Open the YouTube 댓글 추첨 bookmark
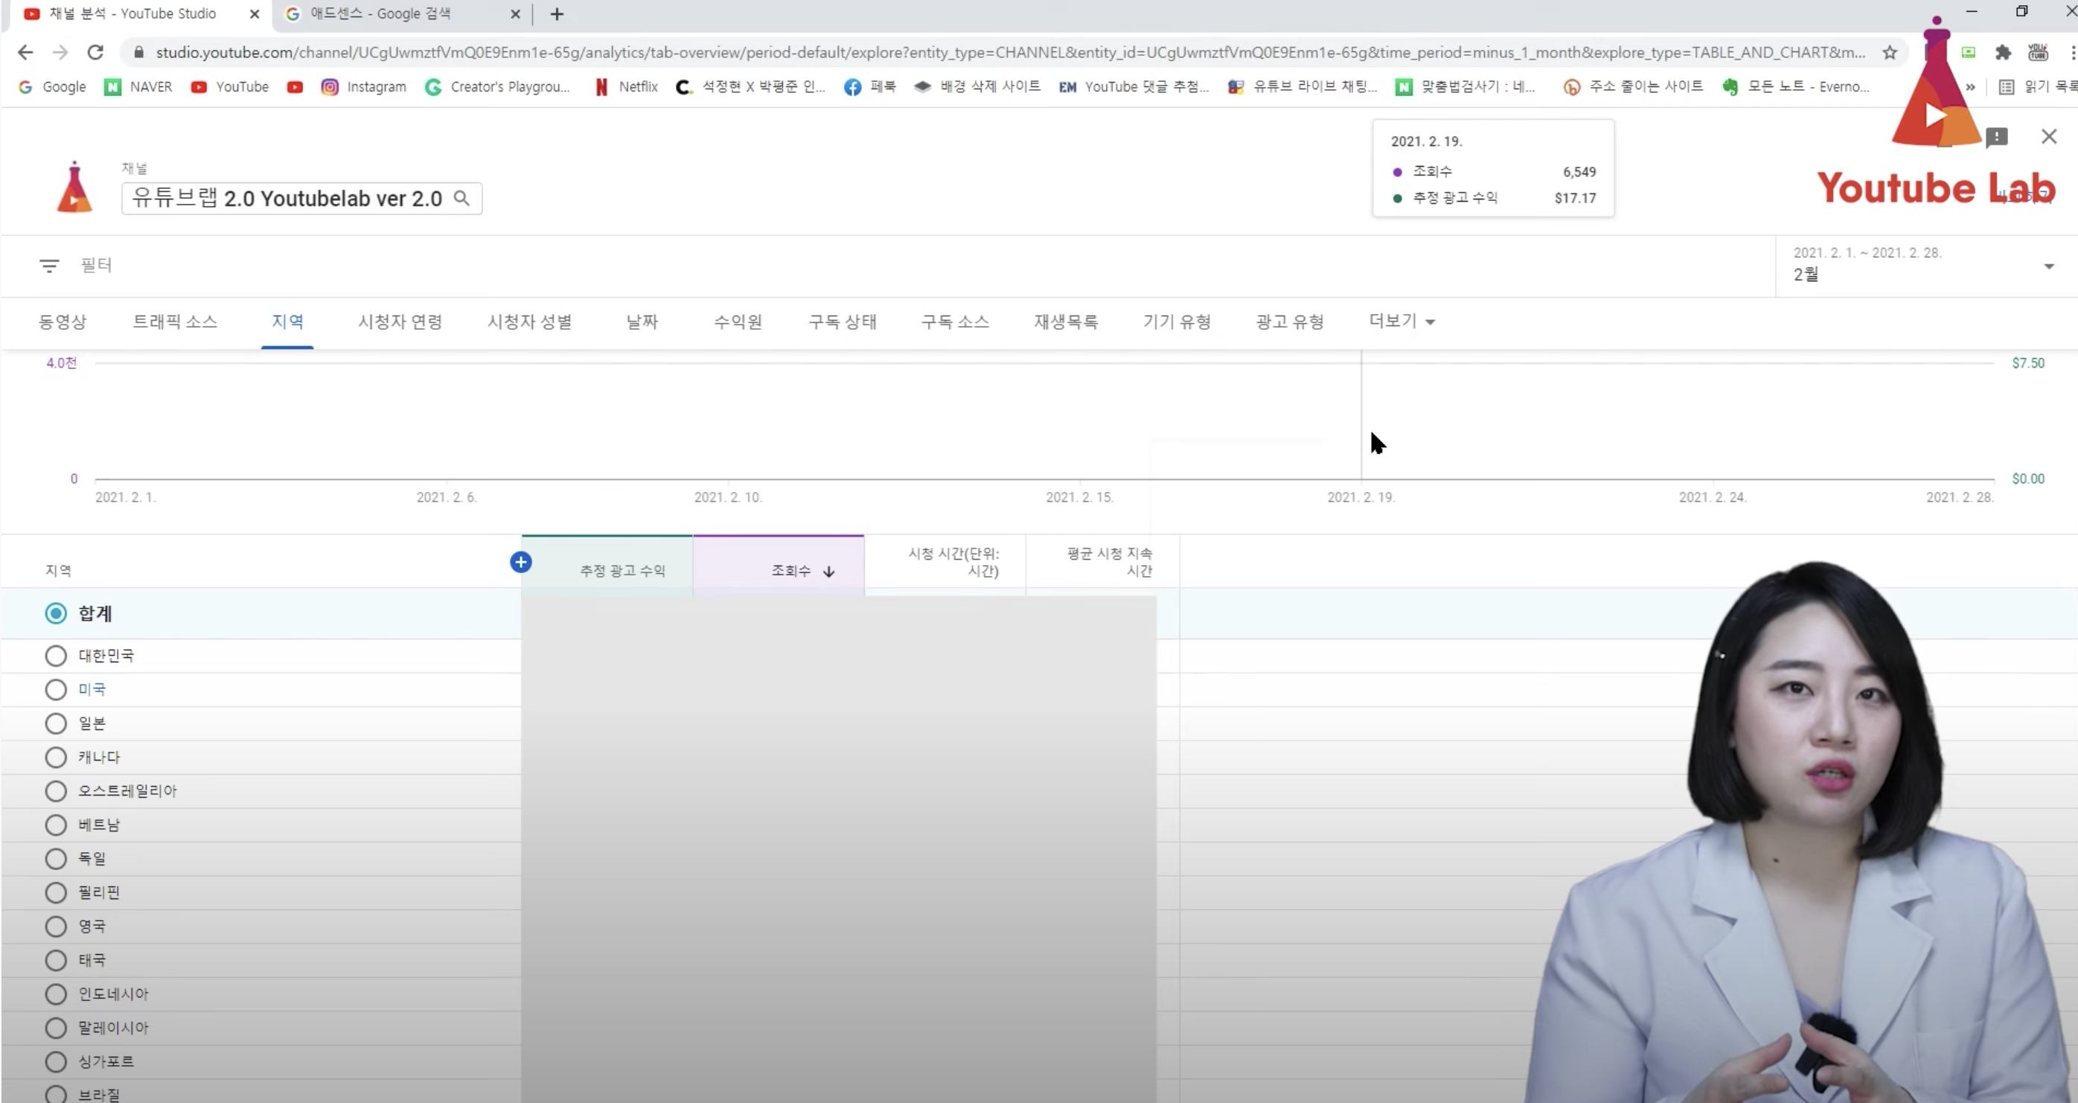 coord(1134,86)
